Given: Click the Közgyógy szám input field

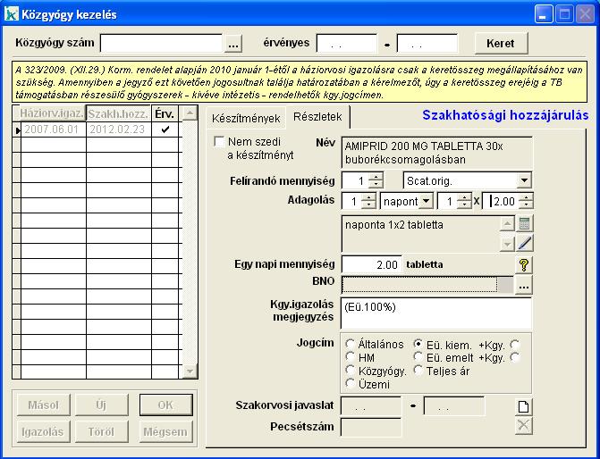Looking at the screenshot, I should point(161,44).
